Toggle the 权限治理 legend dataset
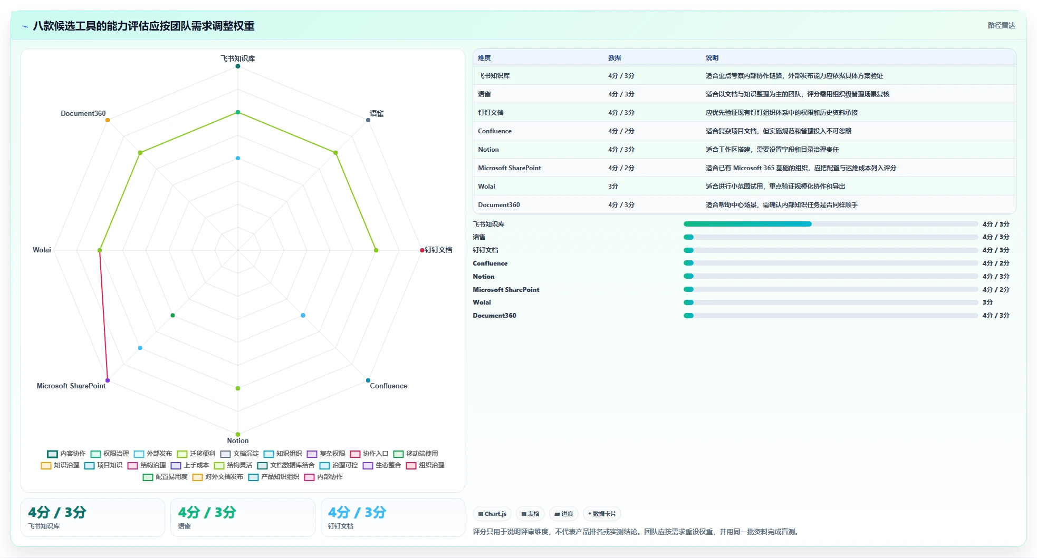Viewport: 1037px width, 558px height. click(110, 454)
